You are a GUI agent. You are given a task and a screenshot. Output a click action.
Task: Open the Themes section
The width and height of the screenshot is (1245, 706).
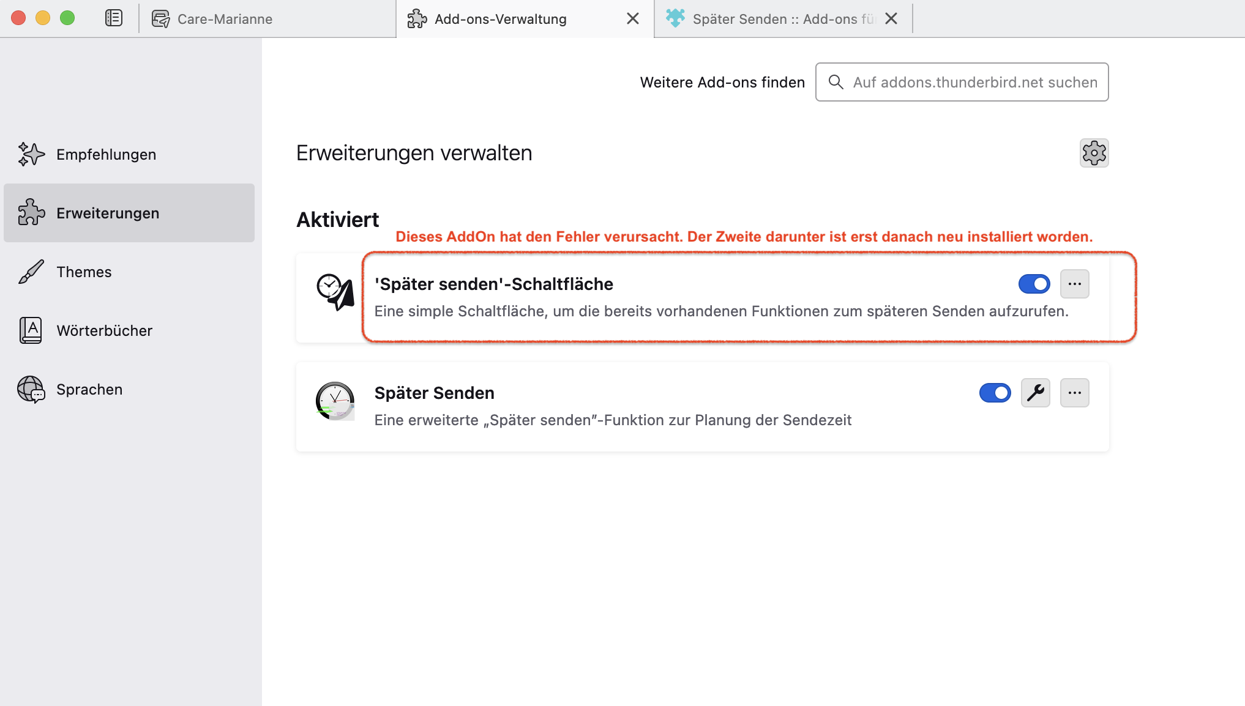pos(84,272)
